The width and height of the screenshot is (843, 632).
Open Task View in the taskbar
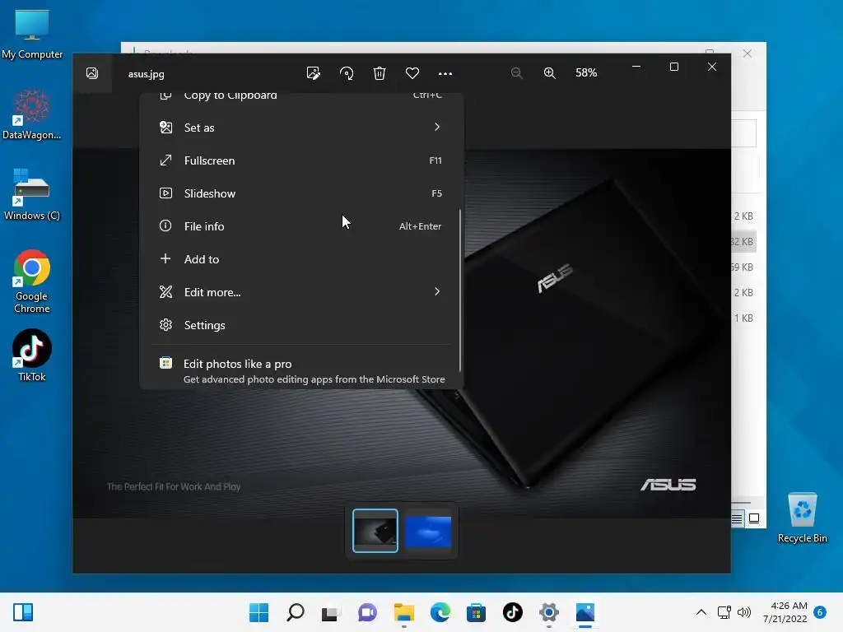coord(331,612)
